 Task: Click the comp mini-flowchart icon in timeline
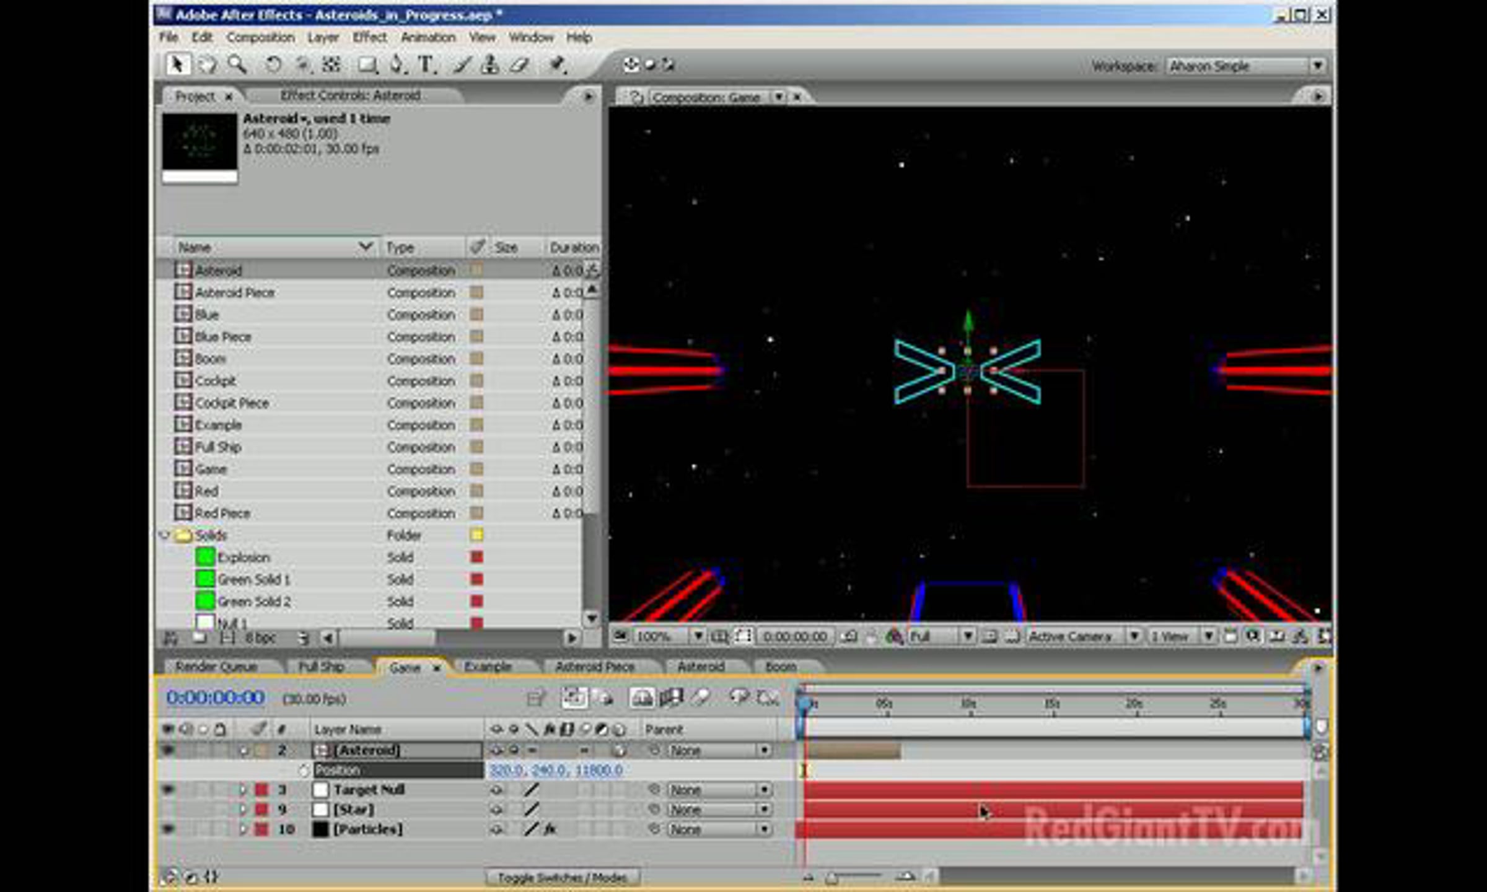coord(535,698)
